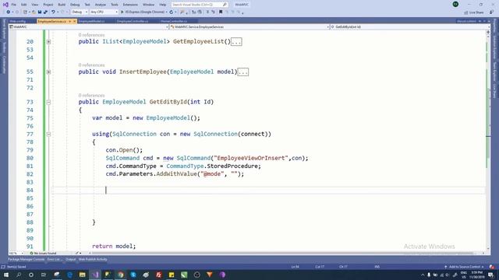The image size is (499, 280).
Task: Click the Send Feedback icon
Action: (x=491, y=12)
